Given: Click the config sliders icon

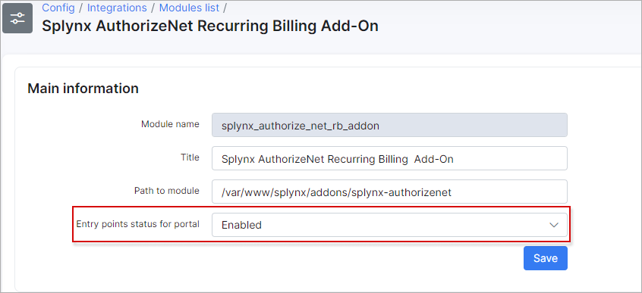Looking at the screenshot, I should click(x=17, y=18).
